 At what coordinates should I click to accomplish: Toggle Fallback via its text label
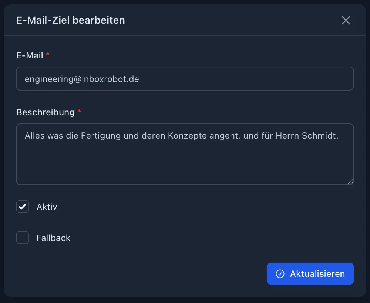(53, 238)
